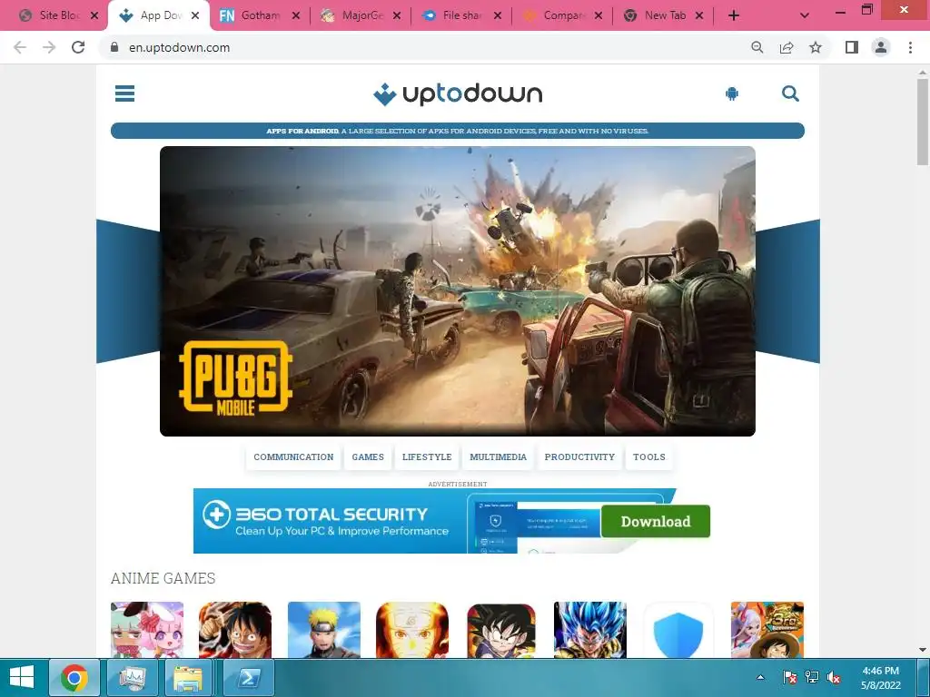Show hidden tray icons arrow
Image resolution: width=930 pixels, height=697 pixels.
[x=760, y=677]
